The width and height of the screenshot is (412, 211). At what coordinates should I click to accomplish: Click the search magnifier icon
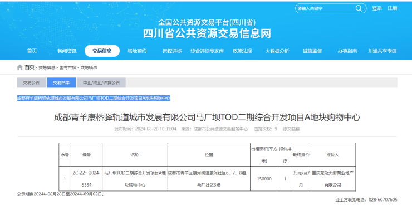[359, 8]
